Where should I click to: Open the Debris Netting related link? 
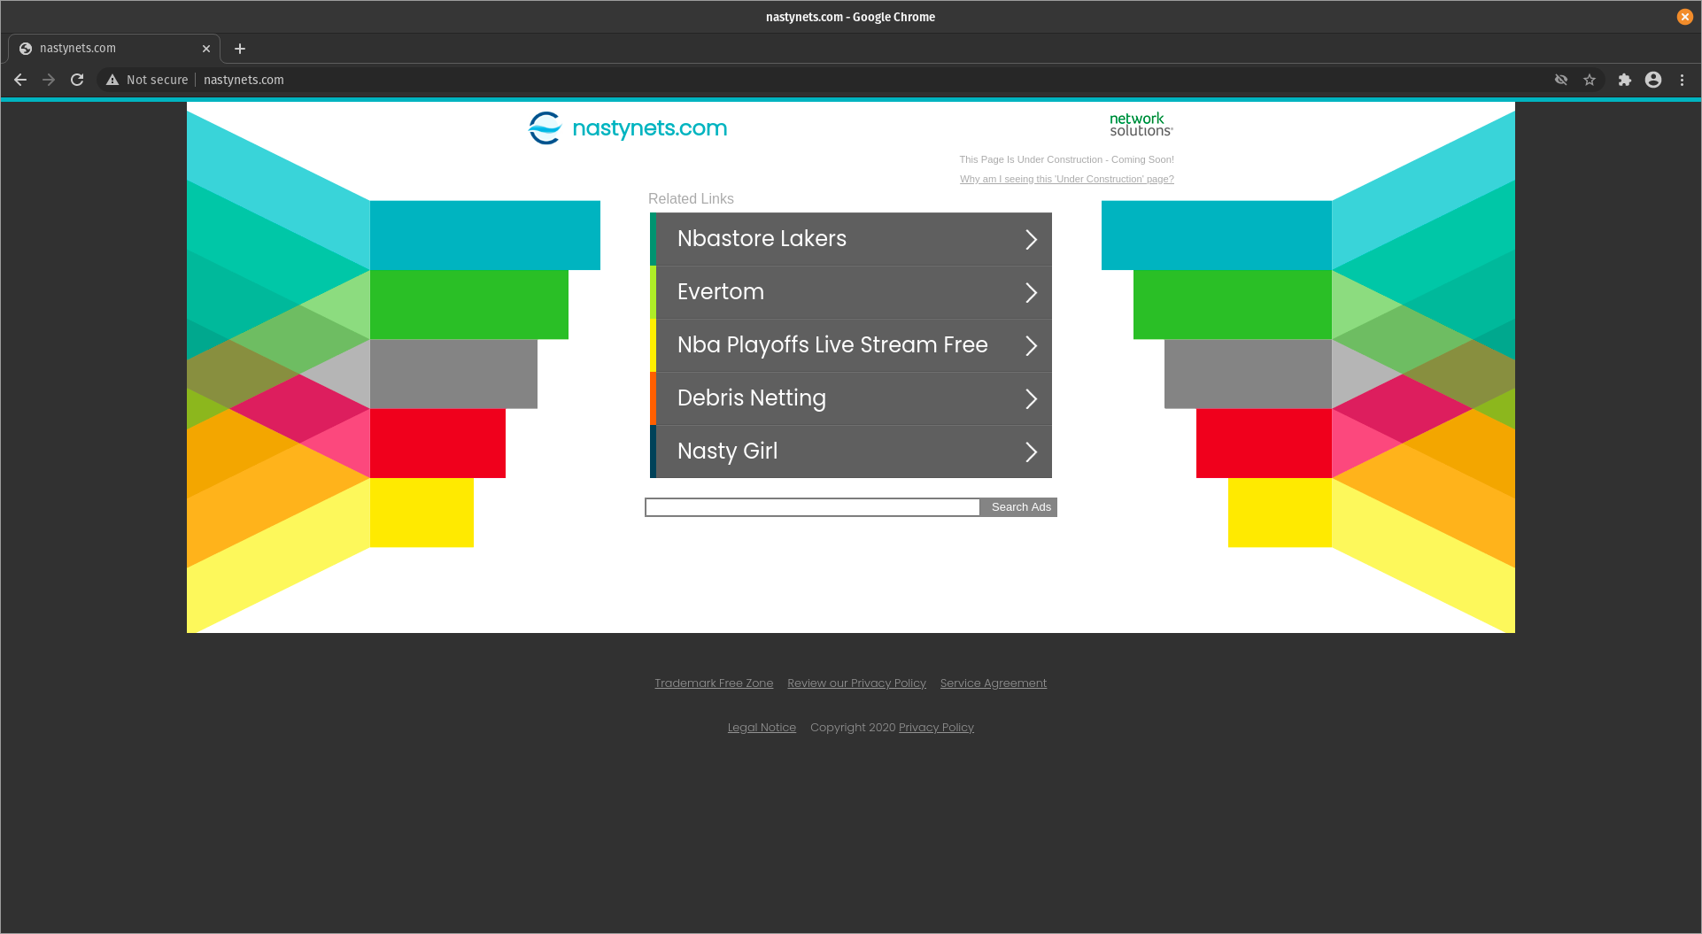tap(851, 398)
